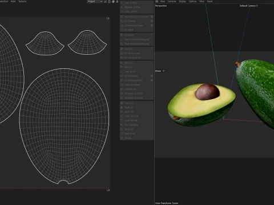Click the large oval UV island

(64, 126)
